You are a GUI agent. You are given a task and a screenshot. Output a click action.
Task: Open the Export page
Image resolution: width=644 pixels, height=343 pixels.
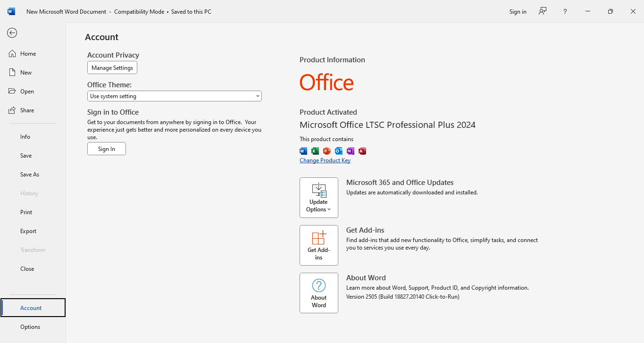33,231
